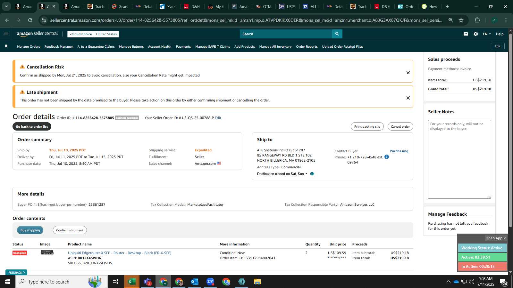Open Order Reports menu item
Screen dimensions: 513x288
(307, 46)
